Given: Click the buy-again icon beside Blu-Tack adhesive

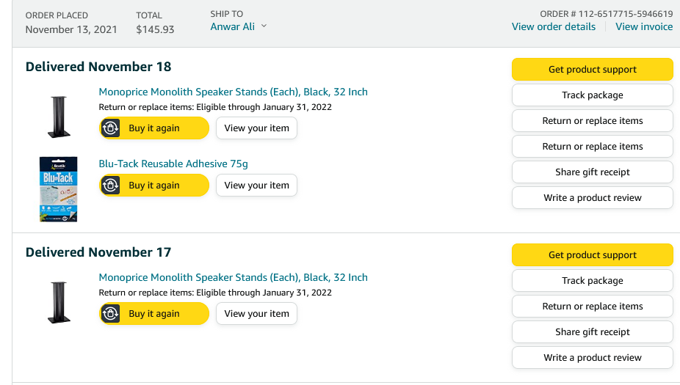Looking at the screenshot, I should (110, 186).
